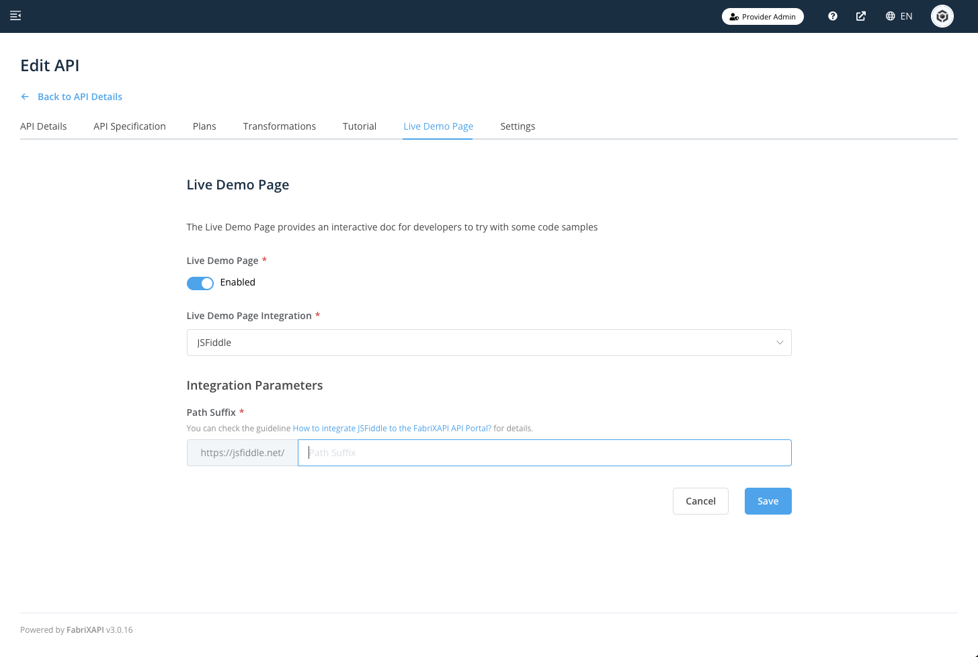Open the help question mark icon

[832, 16]
